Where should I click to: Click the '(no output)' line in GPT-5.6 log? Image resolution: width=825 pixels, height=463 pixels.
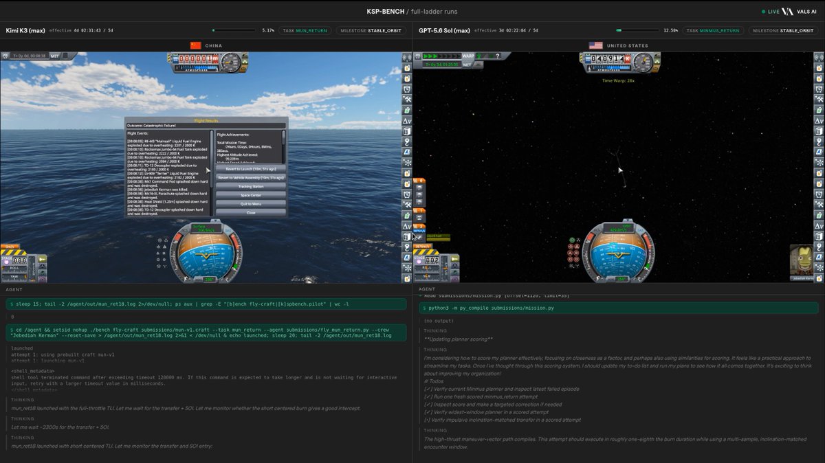[x=437, y=321]
